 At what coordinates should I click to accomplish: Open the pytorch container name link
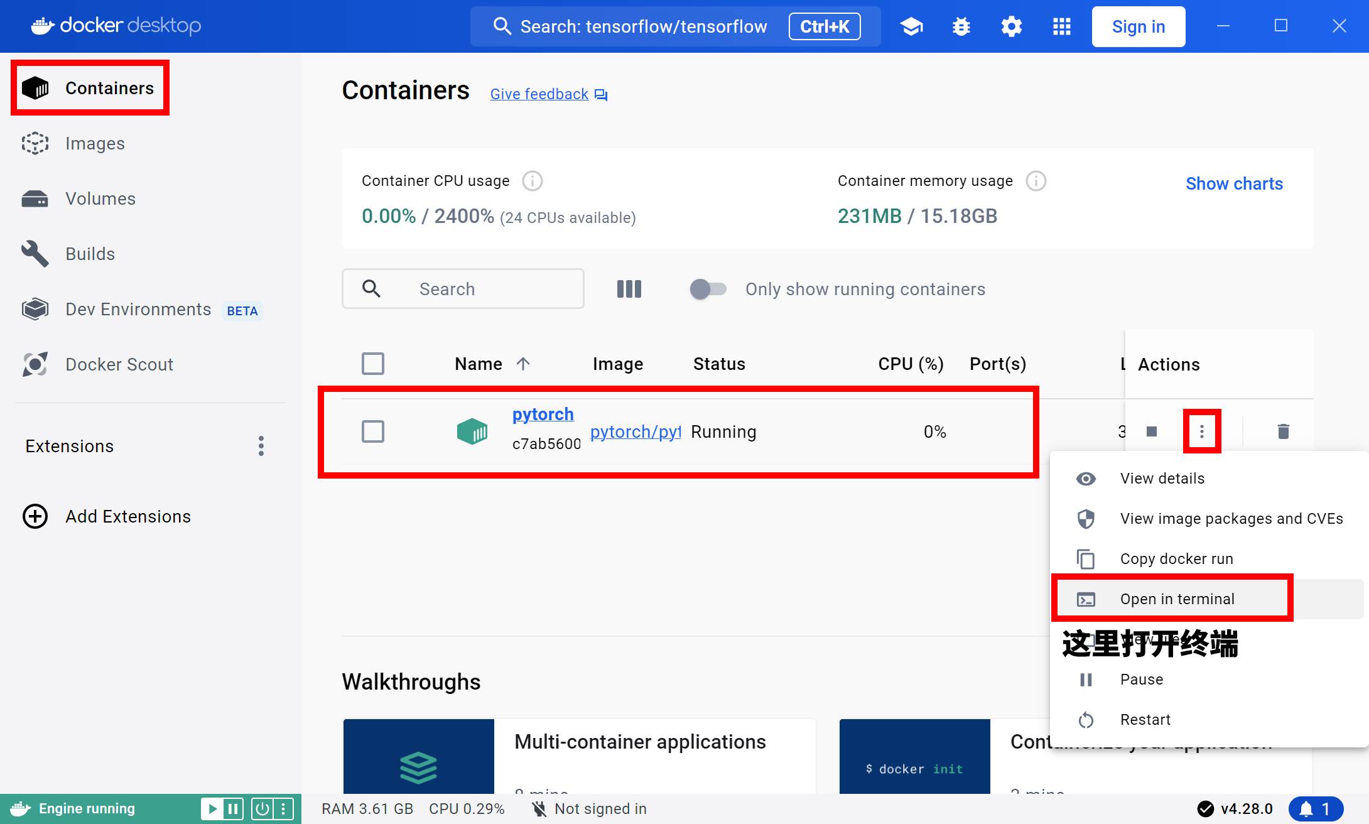(543, 415)
